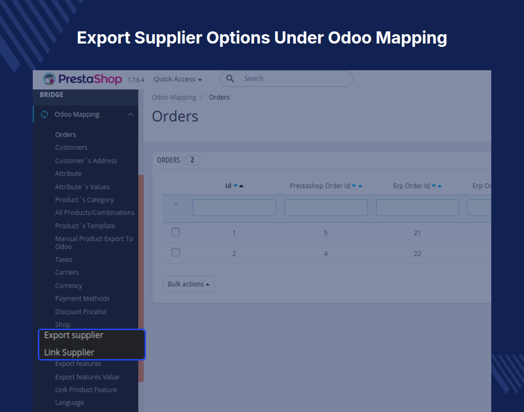Tick the checkbox for order row 2
This screenshot has height=412, width=524.
click(175, 252)
